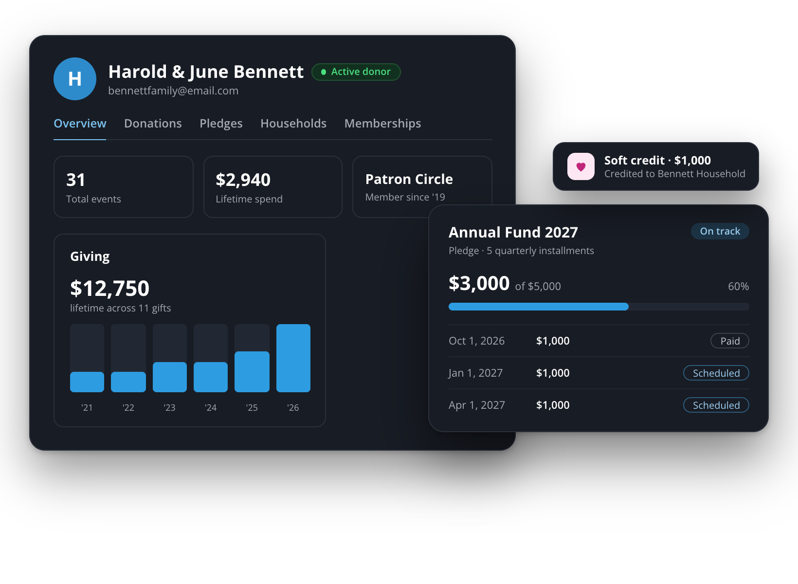The image size is (798, 584).
Task: Click the Soft credit · $1,000 title
Action: [657, 160]
